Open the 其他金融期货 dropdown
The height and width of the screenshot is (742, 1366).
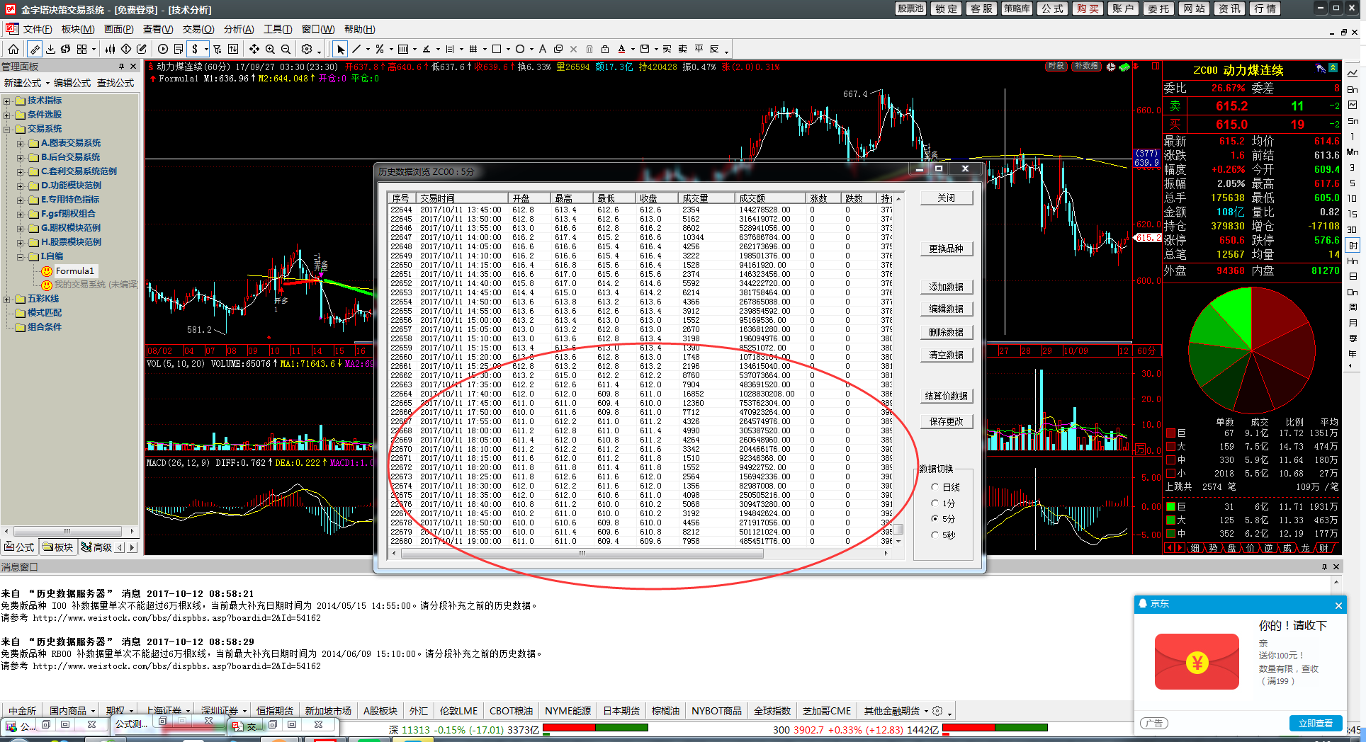point(926,711)
